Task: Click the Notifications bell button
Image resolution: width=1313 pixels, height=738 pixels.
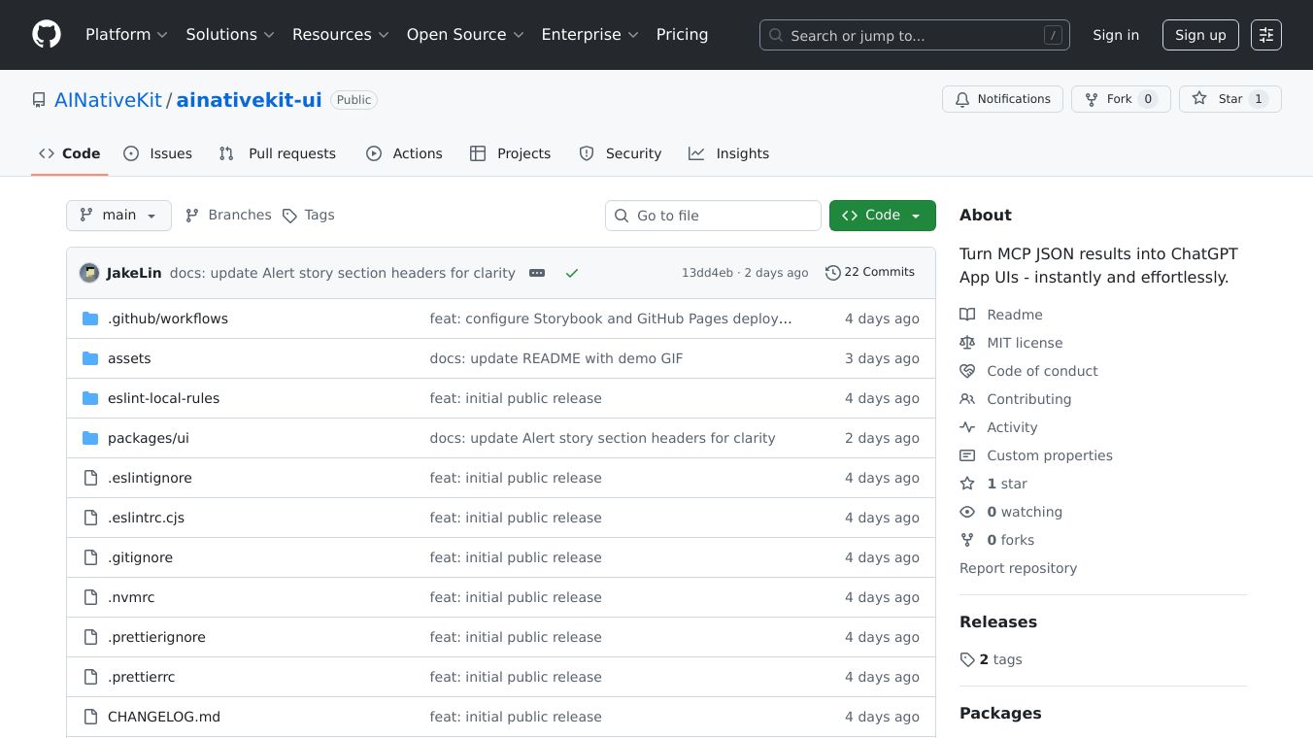Action: [1002, 99]
